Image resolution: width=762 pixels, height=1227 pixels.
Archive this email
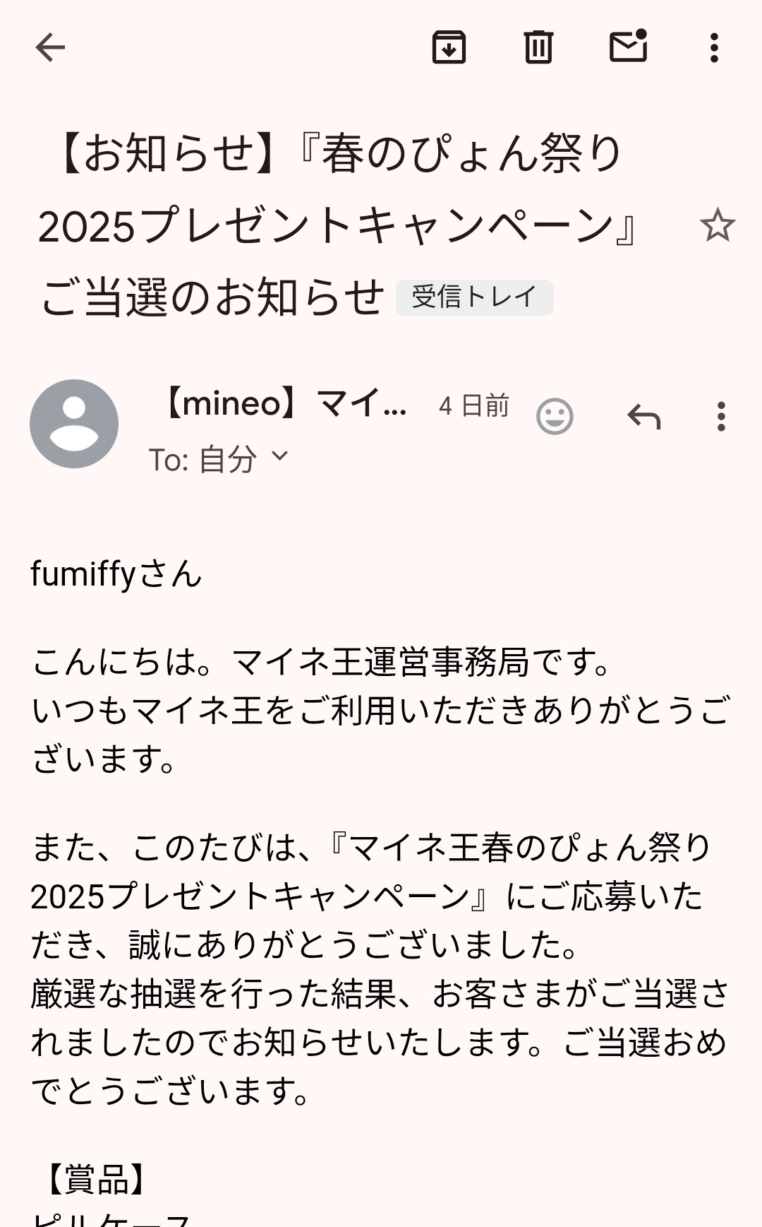pyautogui.click(x=449, y=48)
